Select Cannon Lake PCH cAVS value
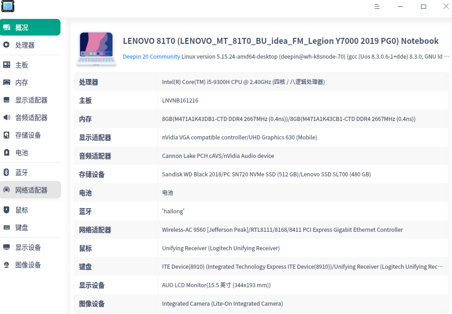The width and height of the screenshot is (452, 314). (218, 156)
